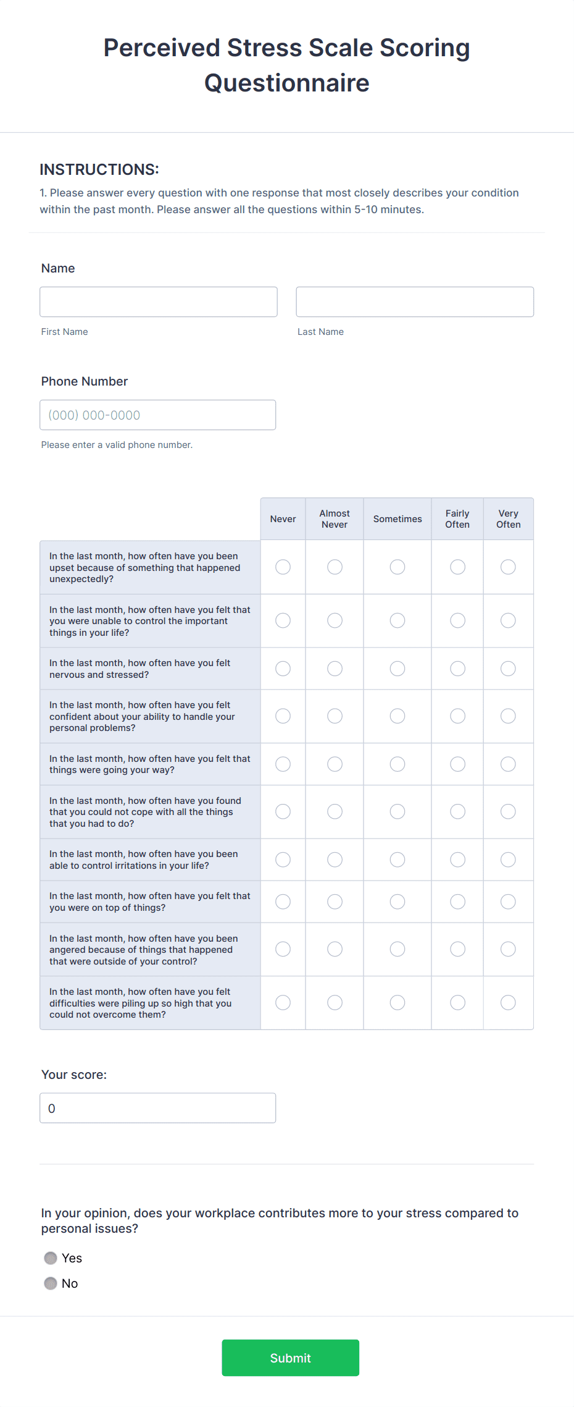Click the Last Name input field
The height and width of the screenshot is (1407, 574).
pyautogui.click(x=414, y=302)
